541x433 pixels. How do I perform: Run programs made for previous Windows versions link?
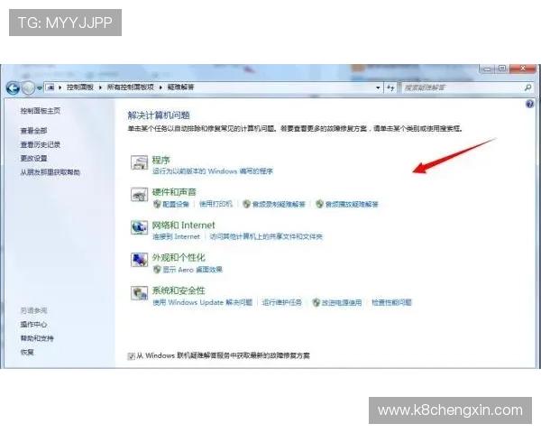tap(213, 170)
